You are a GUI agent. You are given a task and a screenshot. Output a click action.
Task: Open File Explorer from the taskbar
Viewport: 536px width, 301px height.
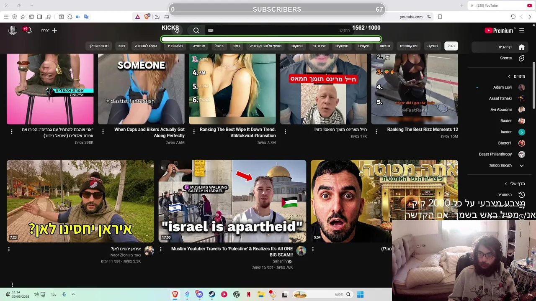(261, 294)
